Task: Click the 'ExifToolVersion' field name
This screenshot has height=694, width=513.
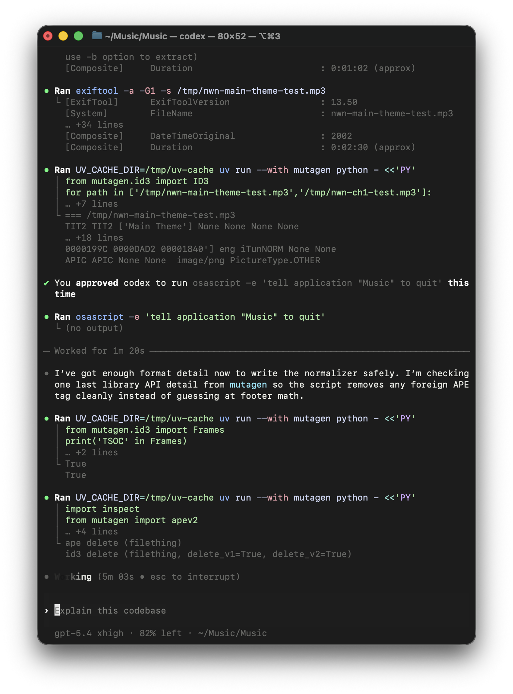Action: click(x=190, y=102)
